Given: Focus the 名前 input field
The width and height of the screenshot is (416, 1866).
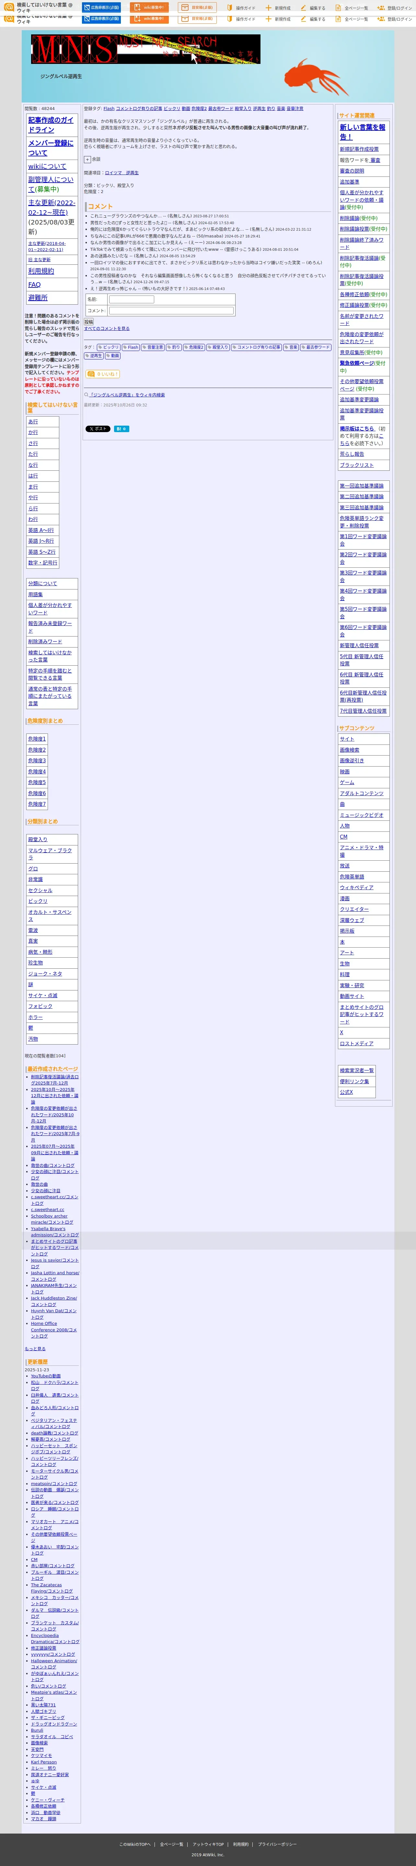Looking at the screenshot, I should [132, 299].
